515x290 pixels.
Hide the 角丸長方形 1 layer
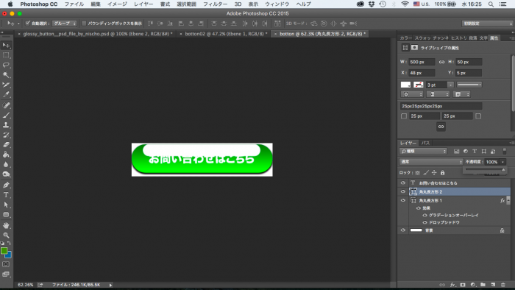403,200
